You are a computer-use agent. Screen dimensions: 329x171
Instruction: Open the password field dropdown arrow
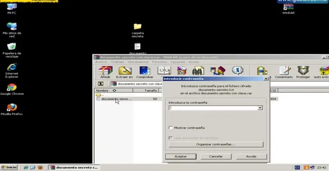[260, 108]
